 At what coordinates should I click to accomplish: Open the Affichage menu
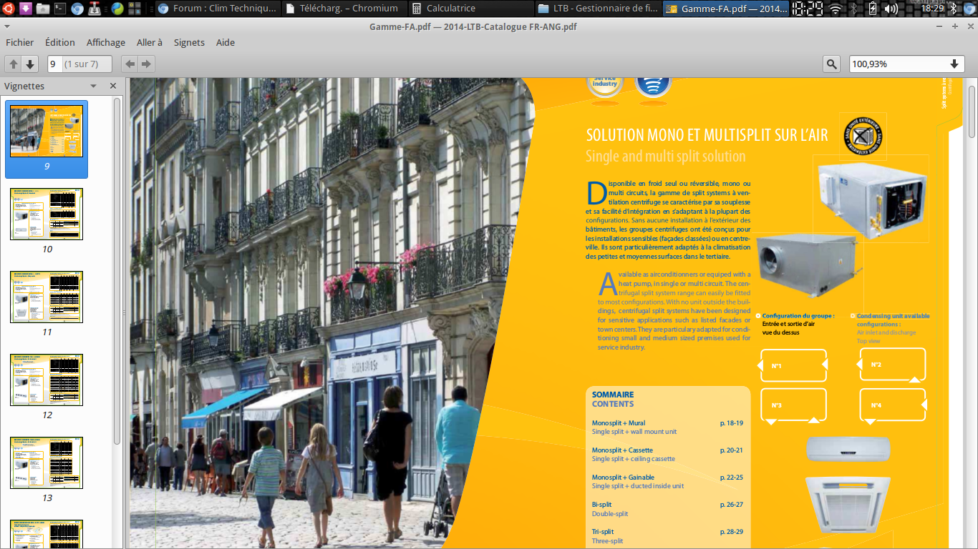[x=106, y=42]
